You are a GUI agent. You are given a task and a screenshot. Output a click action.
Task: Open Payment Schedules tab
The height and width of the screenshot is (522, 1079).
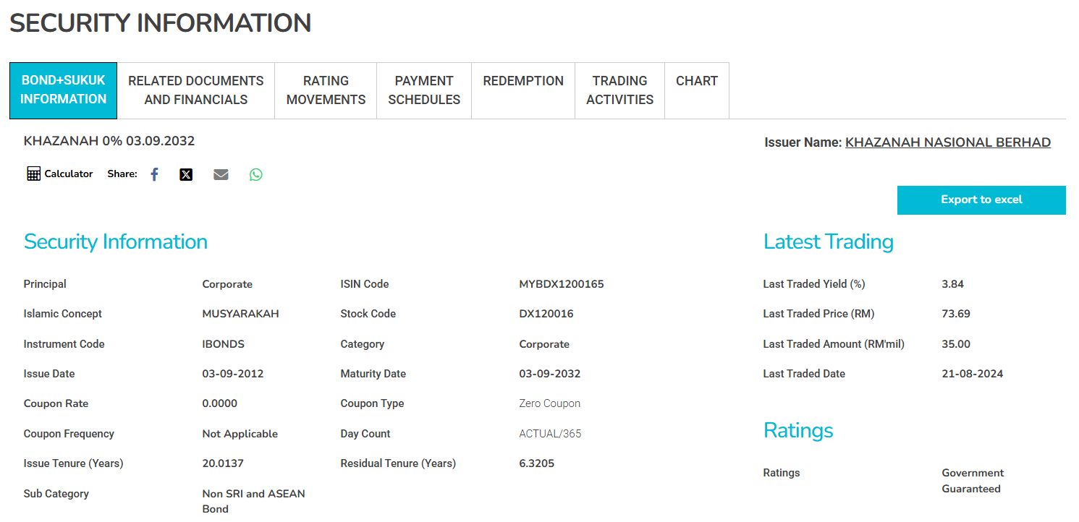tap(424, 90)
